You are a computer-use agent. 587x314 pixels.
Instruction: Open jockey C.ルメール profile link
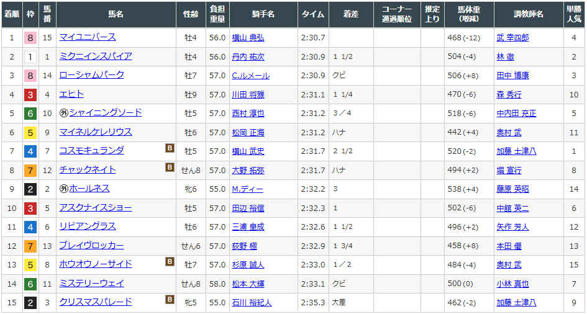pyautogui.click(x=250, y=76)
